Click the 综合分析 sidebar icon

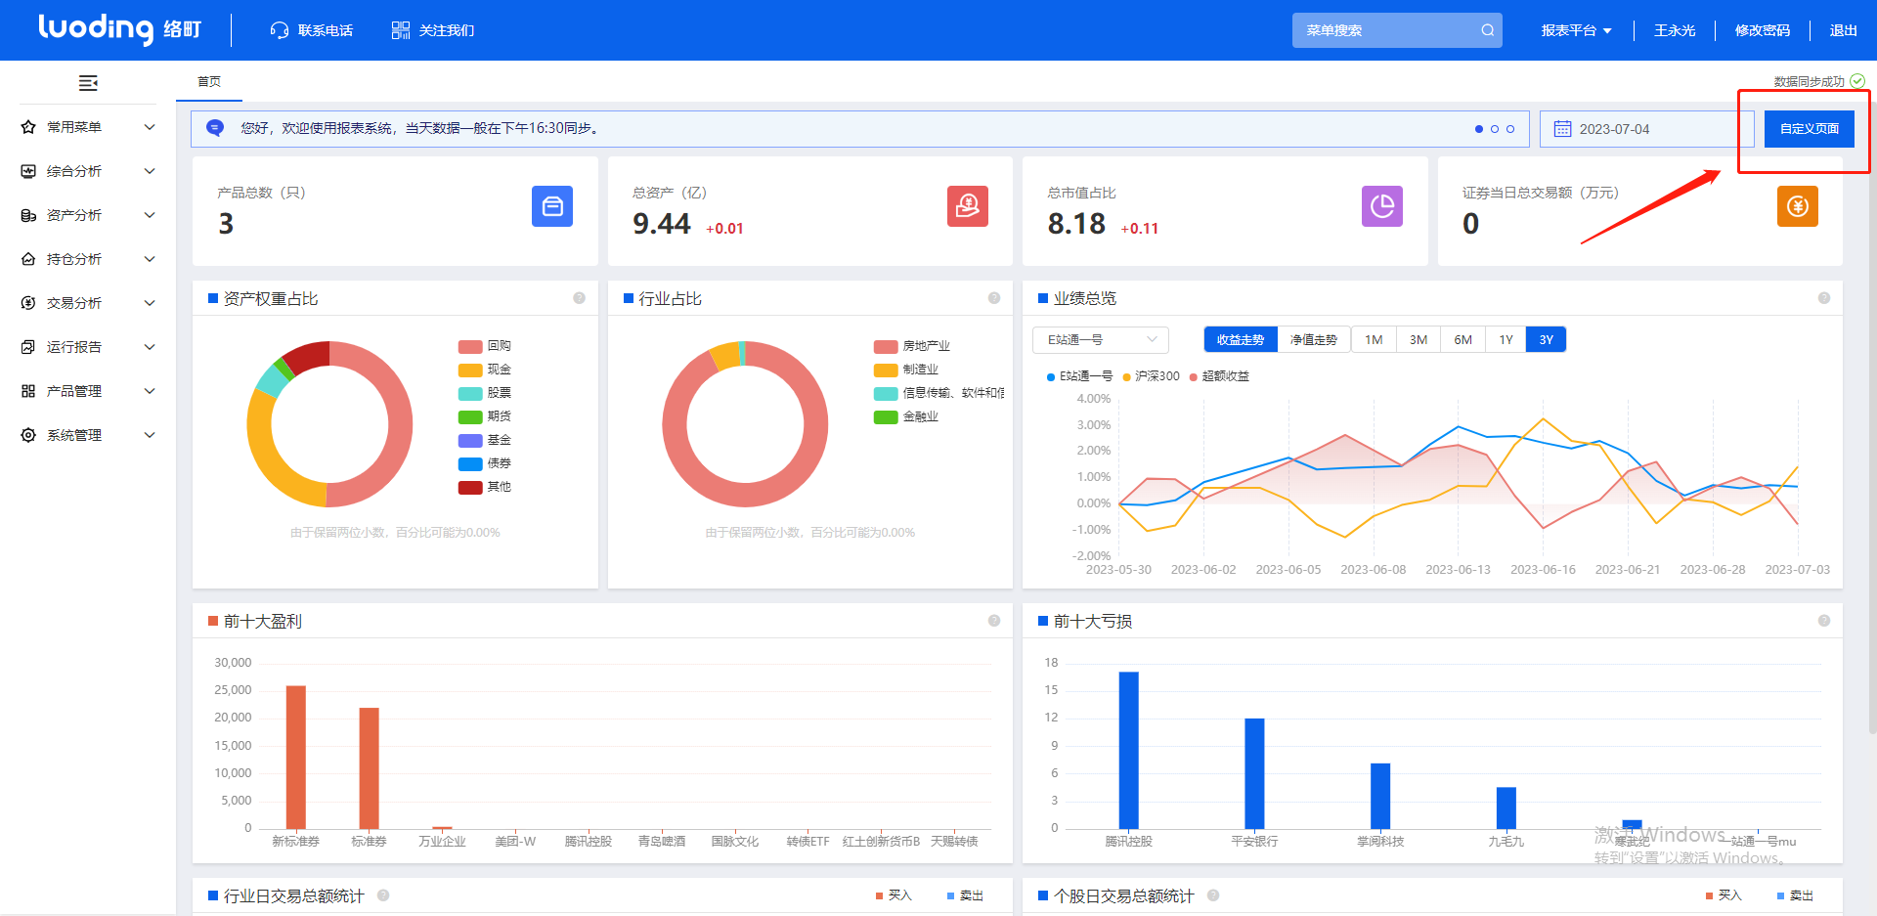tap(28, 171)
